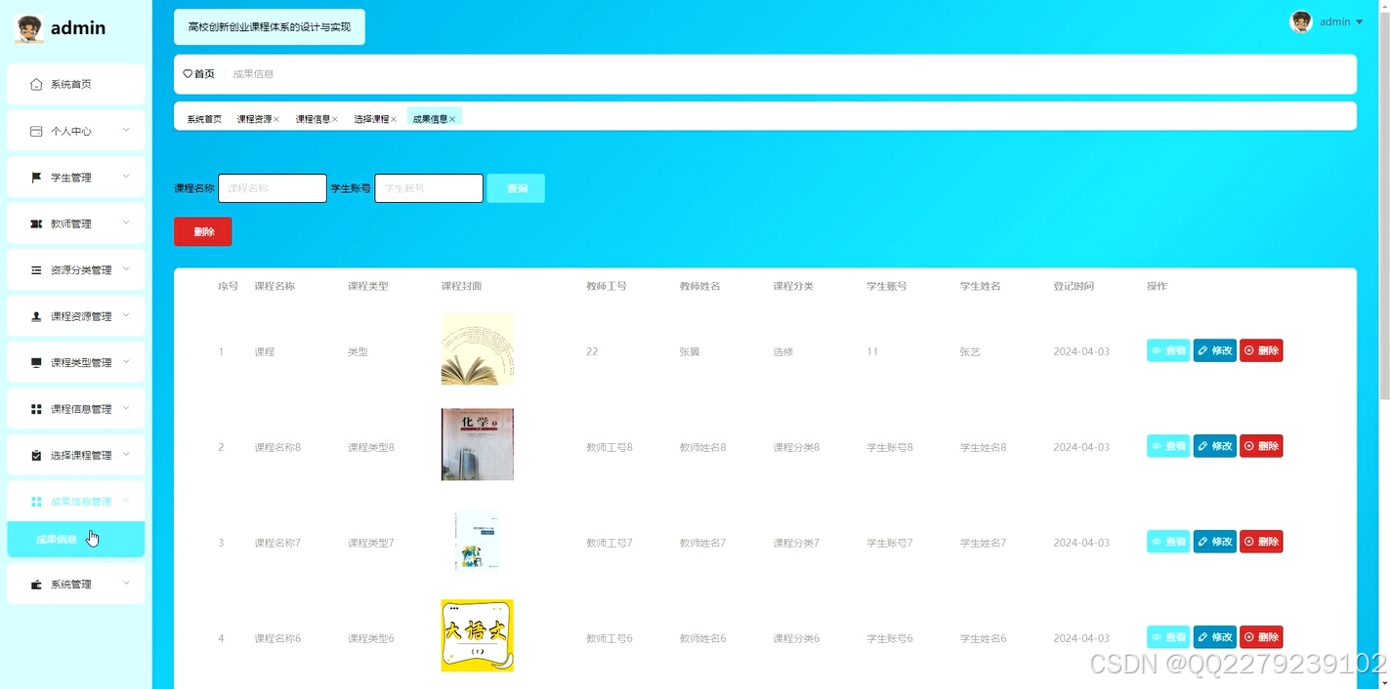Open the chemistry textbook cover thumbnail in row 2
The width and height of the screenshot is (1391, 689).
pyautogui.click(x=477, y=444)
